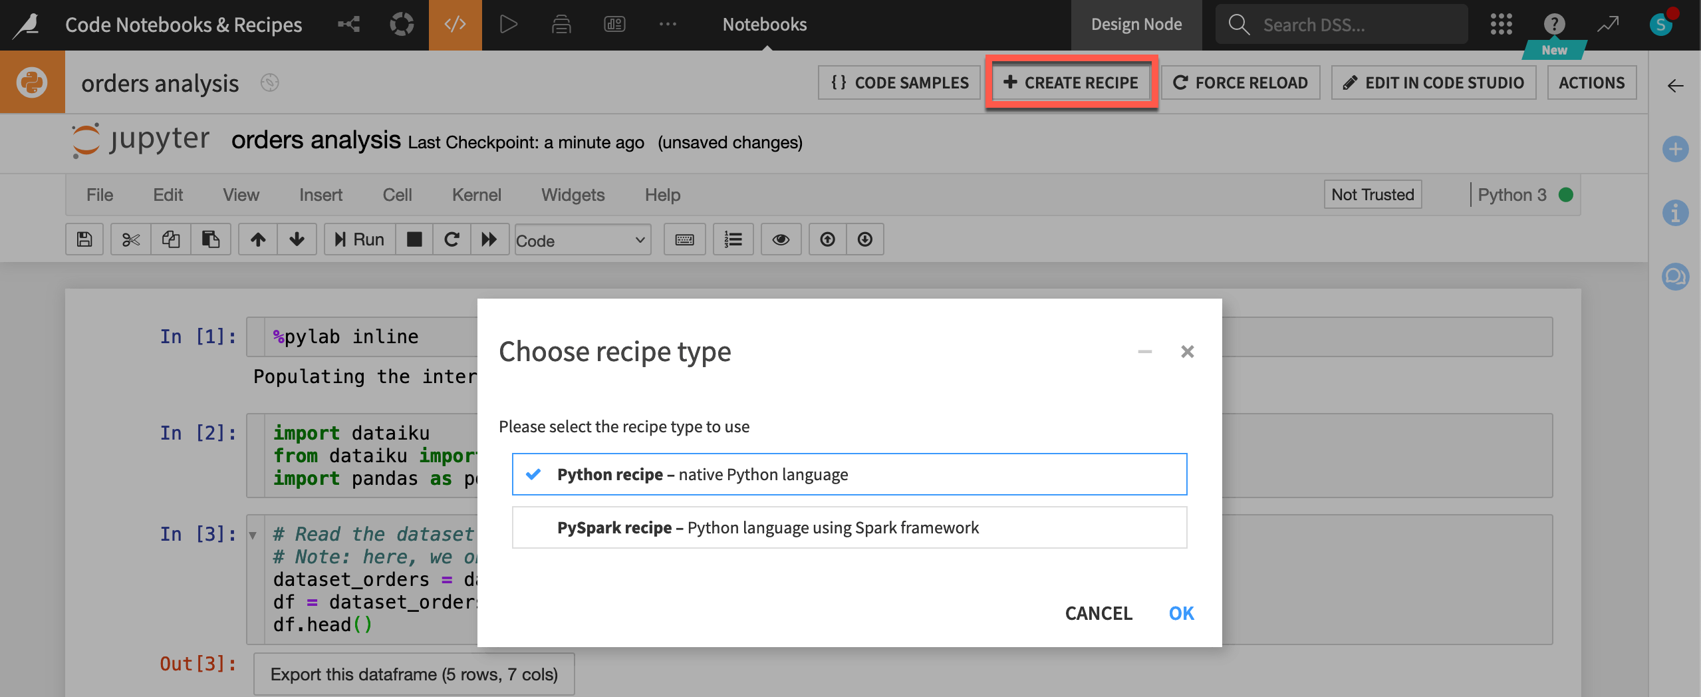Screen dimensions: 1701x697
Task: Click the CREATE RECIPE button
Action: 1071,82
